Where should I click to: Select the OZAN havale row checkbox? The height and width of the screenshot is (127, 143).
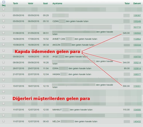(3, 21)
